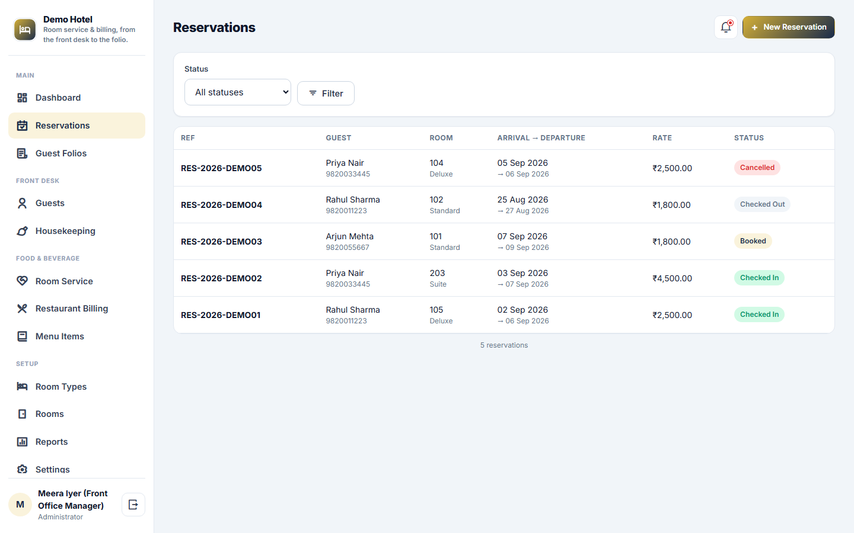Click the Demo Hotel logo icon
This screenshot has height=533, width=854.
click(25, 30)
